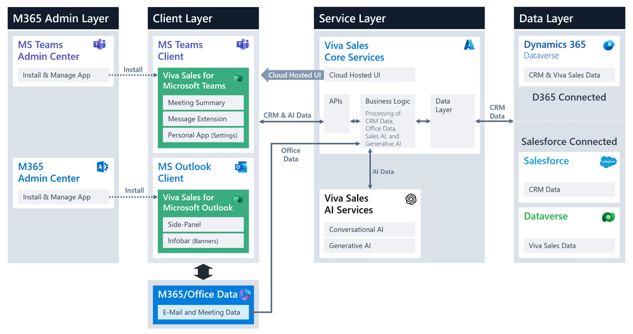Click the Install label near MS Teams Client
The height and width of the screenshot is (334, 633).
click(133, 70)
